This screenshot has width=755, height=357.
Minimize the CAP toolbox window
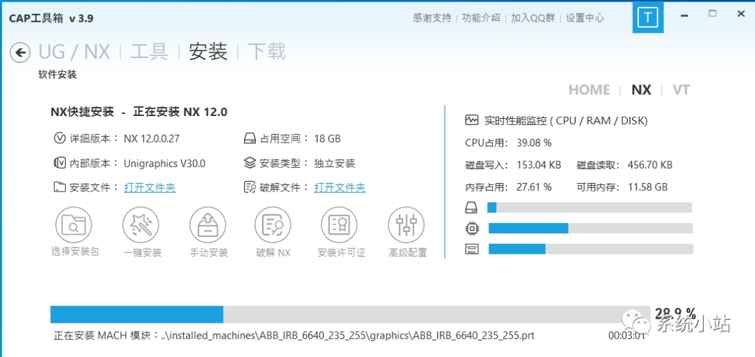coord(684,15)
